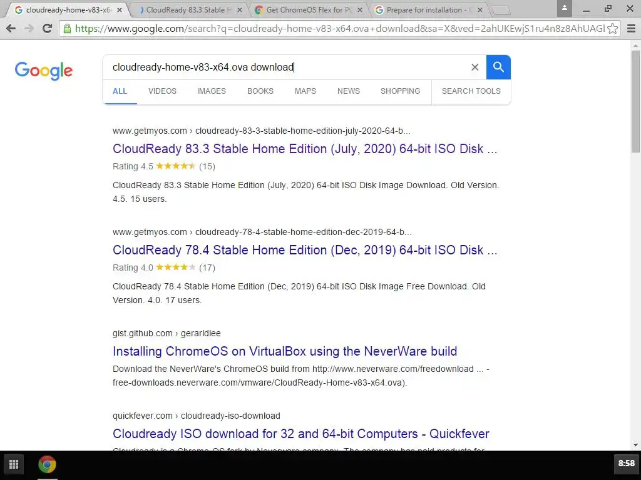Click getmyos.com cloudready-78-4 breadcrumb URL
641x480 pixels.
point(262,232)
